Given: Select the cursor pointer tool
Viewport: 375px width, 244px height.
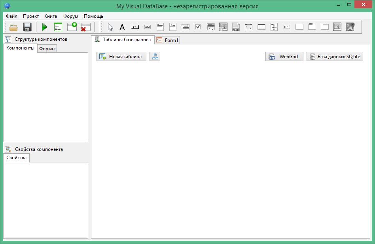Looking at the screenshot, I should pyautogui.click(x=110, y=27).
